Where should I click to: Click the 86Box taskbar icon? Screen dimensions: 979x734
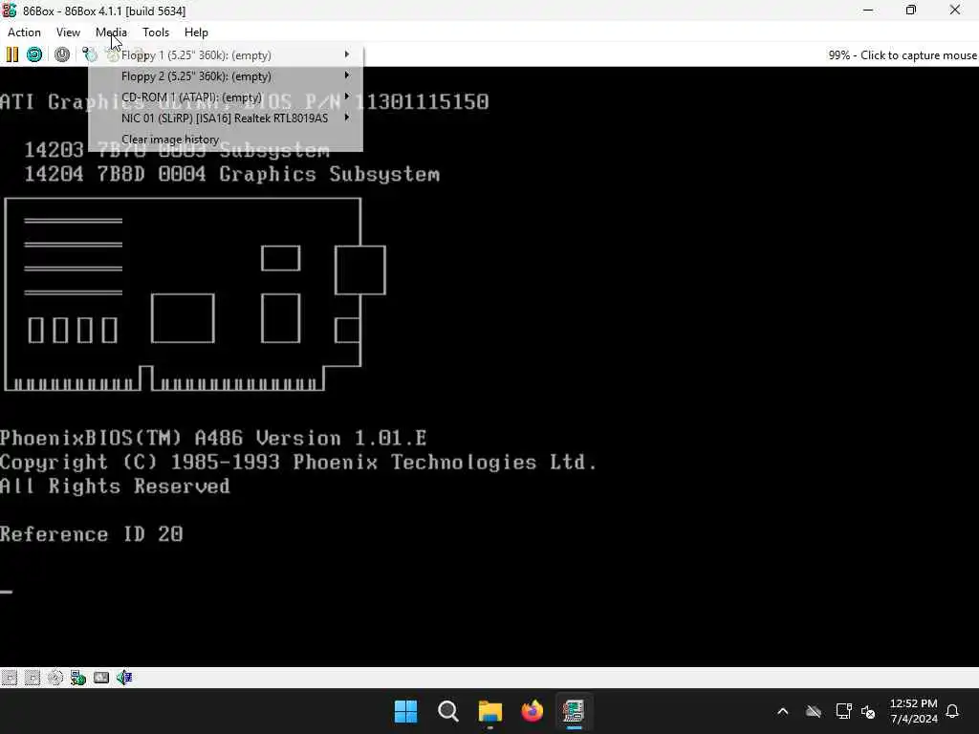click(x=574, y=711)
